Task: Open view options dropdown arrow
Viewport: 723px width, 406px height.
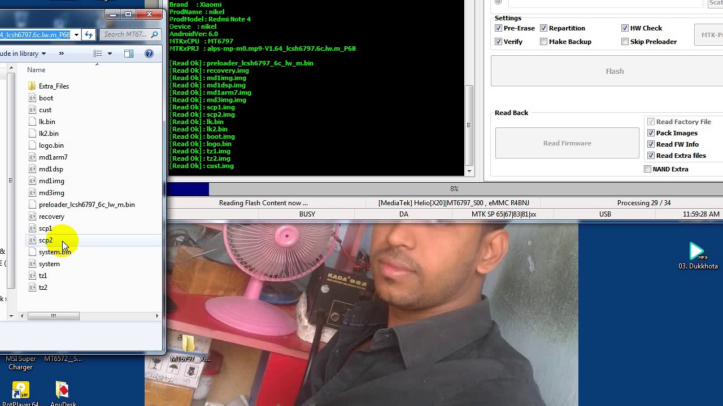Action: tap(110, 54)
